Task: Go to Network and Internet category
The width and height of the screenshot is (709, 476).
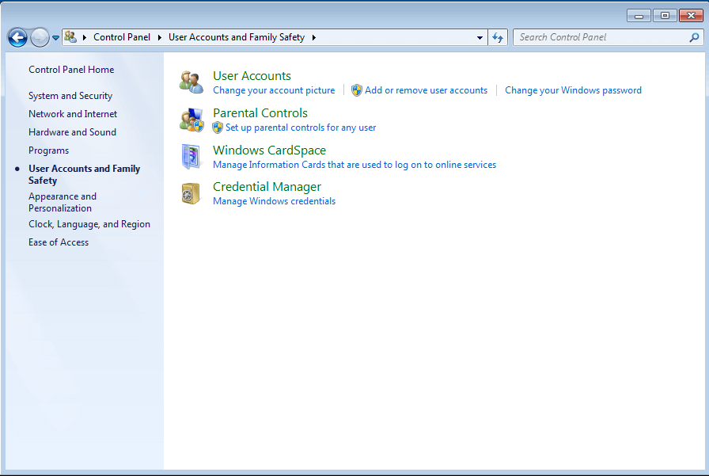Action: pyautogui.click(x=73, y=114)
